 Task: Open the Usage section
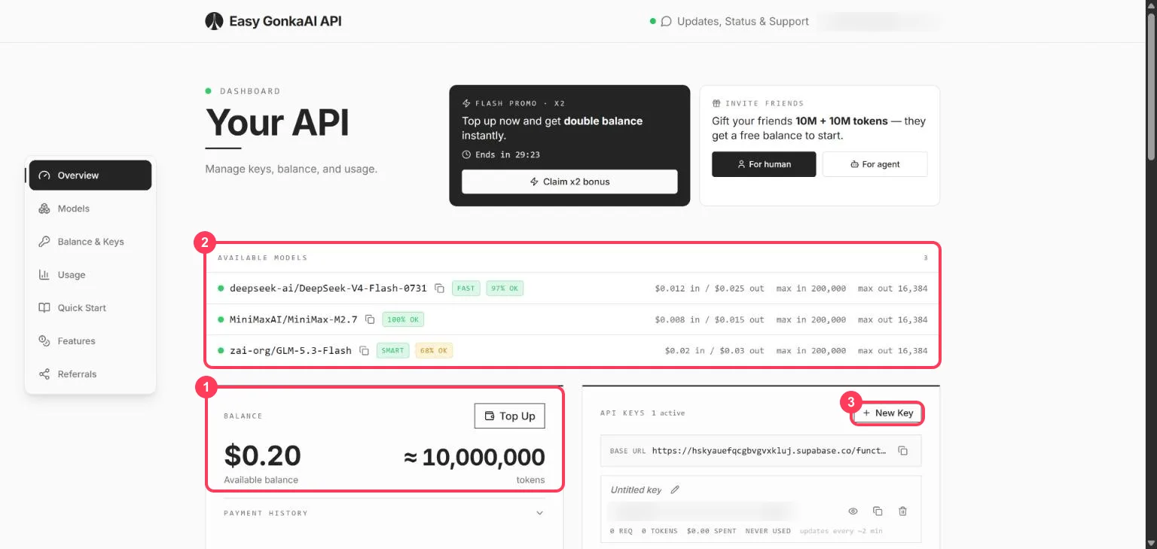coord(90,275)
